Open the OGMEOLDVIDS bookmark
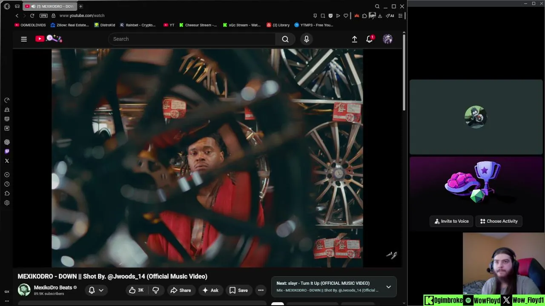The height and width of the screenshot is (306, 545). click(30, 25)
